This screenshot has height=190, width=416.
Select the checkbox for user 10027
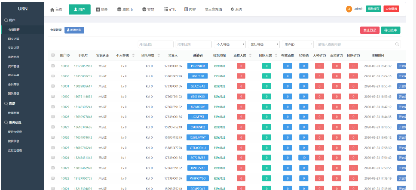click(x=53, y=127)
